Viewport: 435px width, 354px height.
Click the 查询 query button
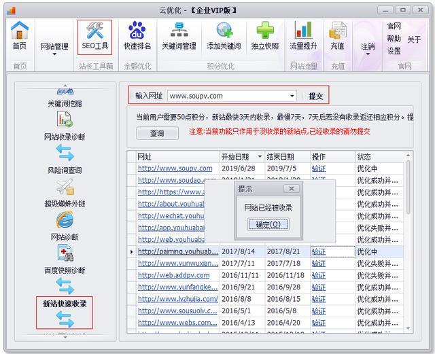pos(157,133)
